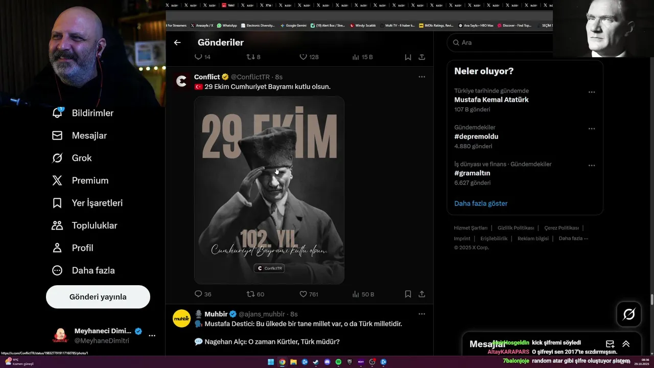Image resolution: width=654 pixels, height=368 pixels.
Task: Open WhatsApp bookmark in bookmarks bar
Action: pos(227,26)
